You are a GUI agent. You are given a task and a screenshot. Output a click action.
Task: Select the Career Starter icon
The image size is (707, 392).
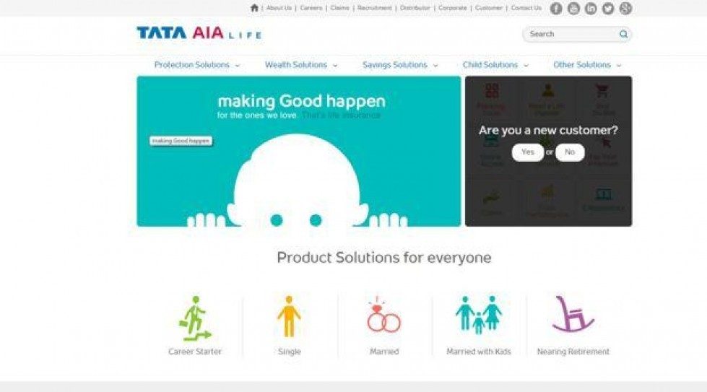pos(195,318)
